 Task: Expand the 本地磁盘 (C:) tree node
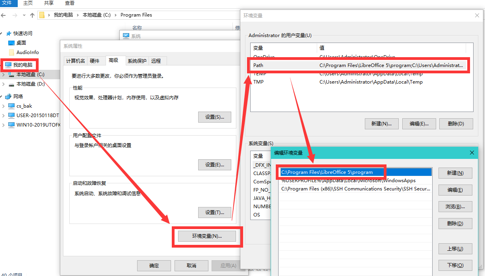click(4, 75)
